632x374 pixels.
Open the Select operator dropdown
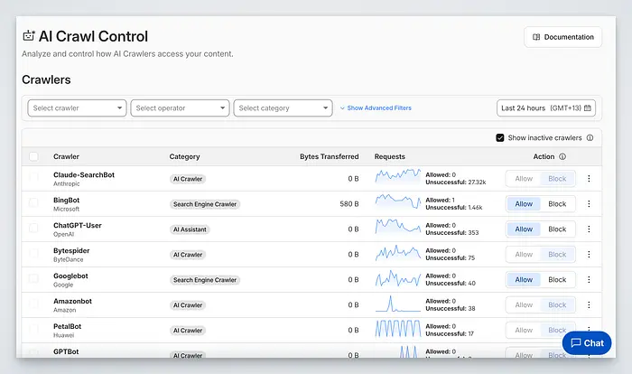(180, 108)
